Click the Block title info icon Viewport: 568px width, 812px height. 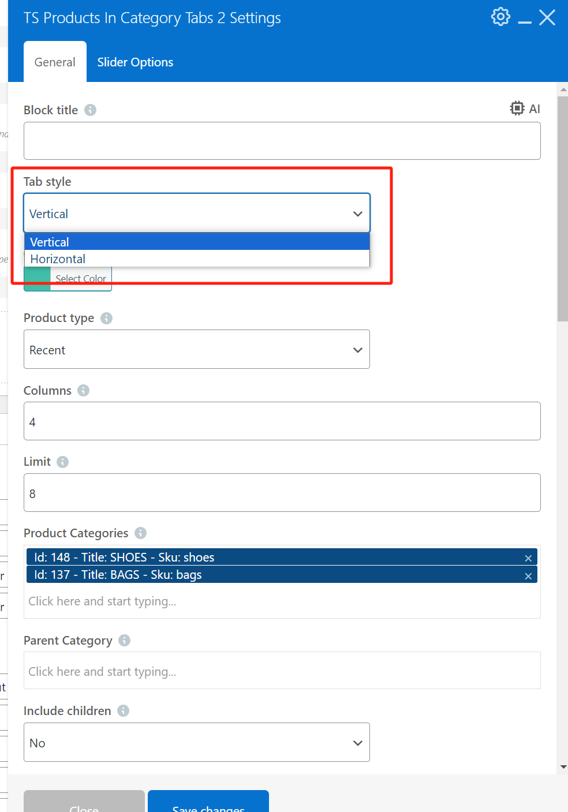click(90, 110)
